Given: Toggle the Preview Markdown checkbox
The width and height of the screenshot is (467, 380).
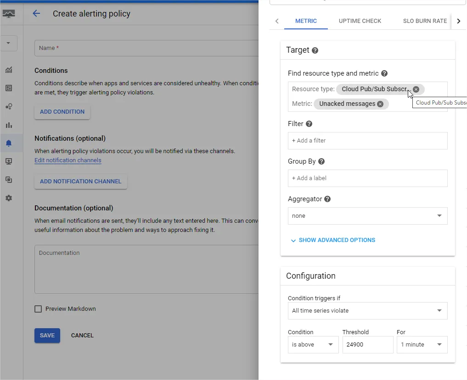Looking at the screenshot, I should [x=38, y=309].
